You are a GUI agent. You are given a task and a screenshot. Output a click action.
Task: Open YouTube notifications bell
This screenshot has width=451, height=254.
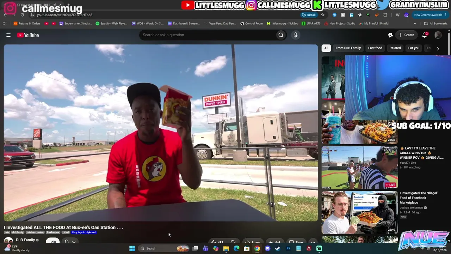click(x=425, y=35)
